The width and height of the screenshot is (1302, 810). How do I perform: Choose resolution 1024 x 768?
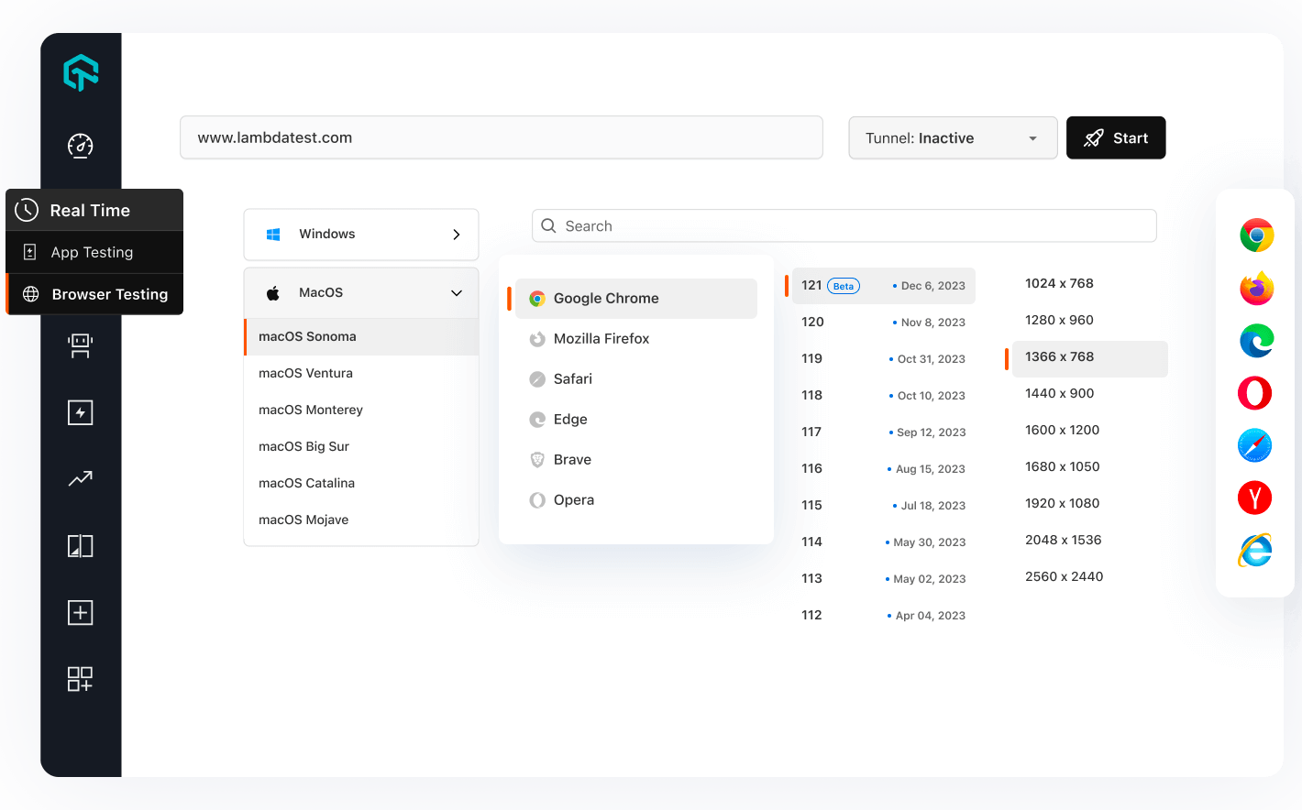1059,284
